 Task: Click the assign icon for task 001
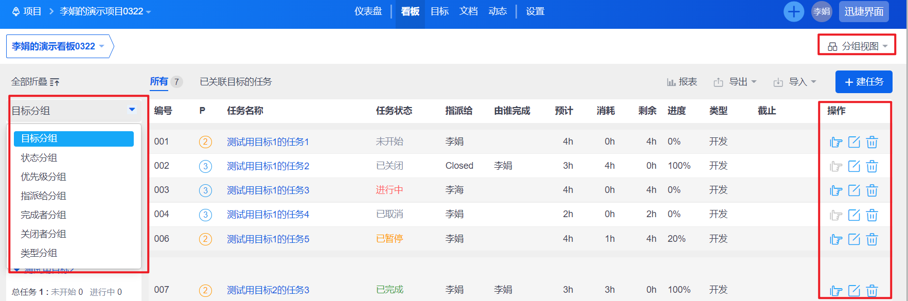pyautogui.click(x=836, y=142)
